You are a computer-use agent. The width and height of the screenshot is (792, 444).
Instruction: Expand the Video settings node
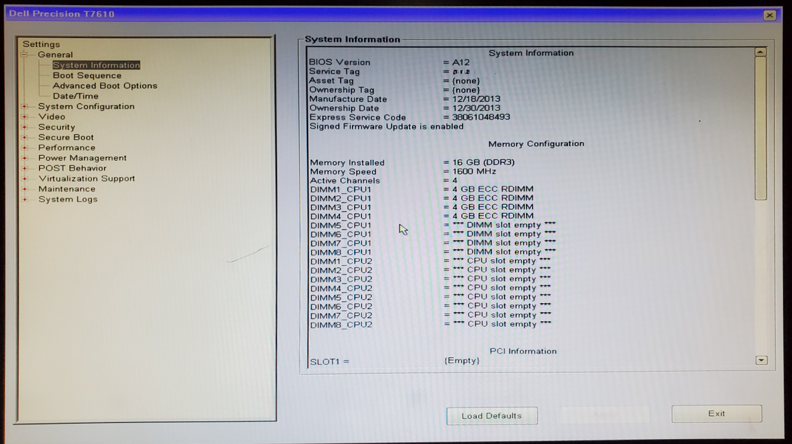coord(25,117)
